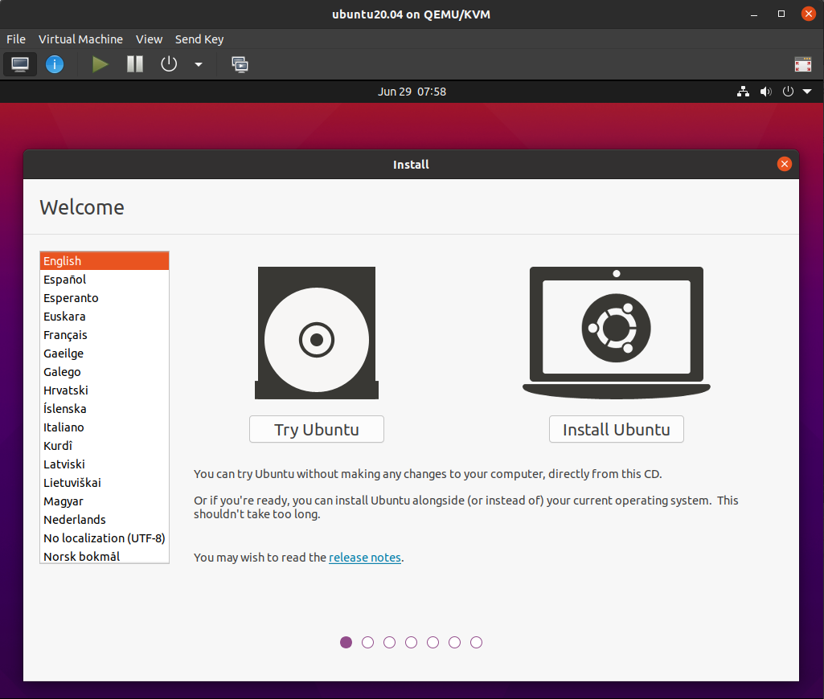This screenshot has width=824, height=699.
Task: Select Euskara in the language list
Action: pos(104,316)
